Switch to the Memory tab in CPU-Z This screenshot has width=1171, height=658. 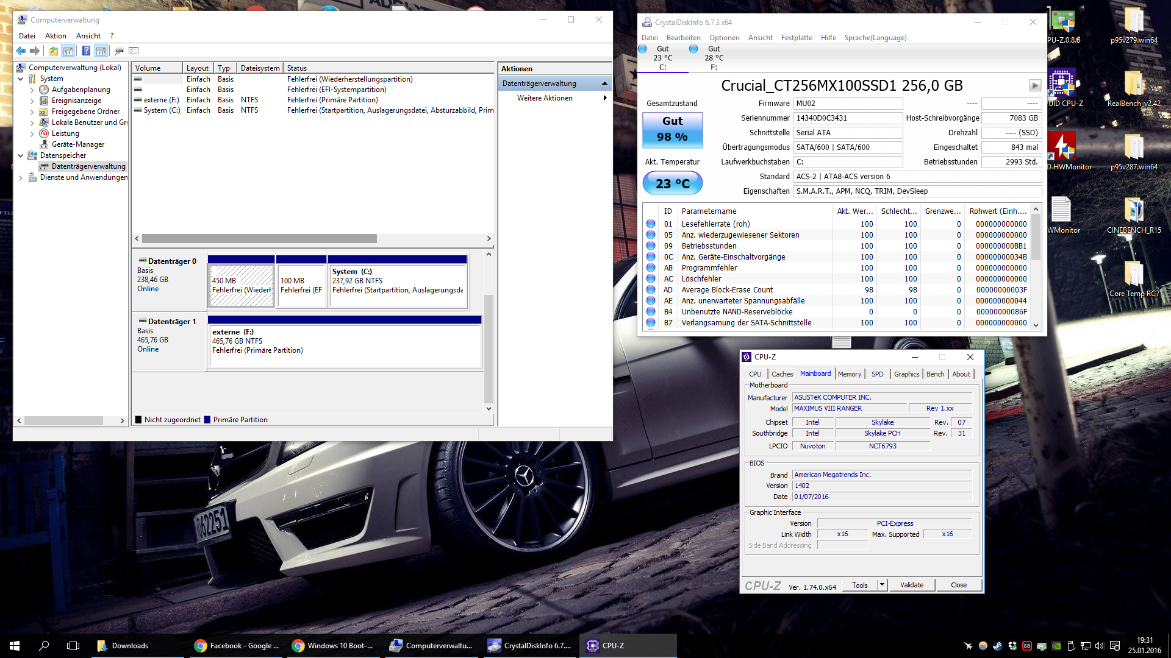(849, 374)
